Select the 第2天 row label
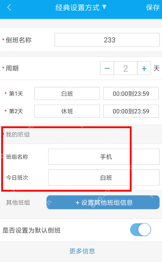Viewport: 162px width, 262px height. tap(16, 111)
